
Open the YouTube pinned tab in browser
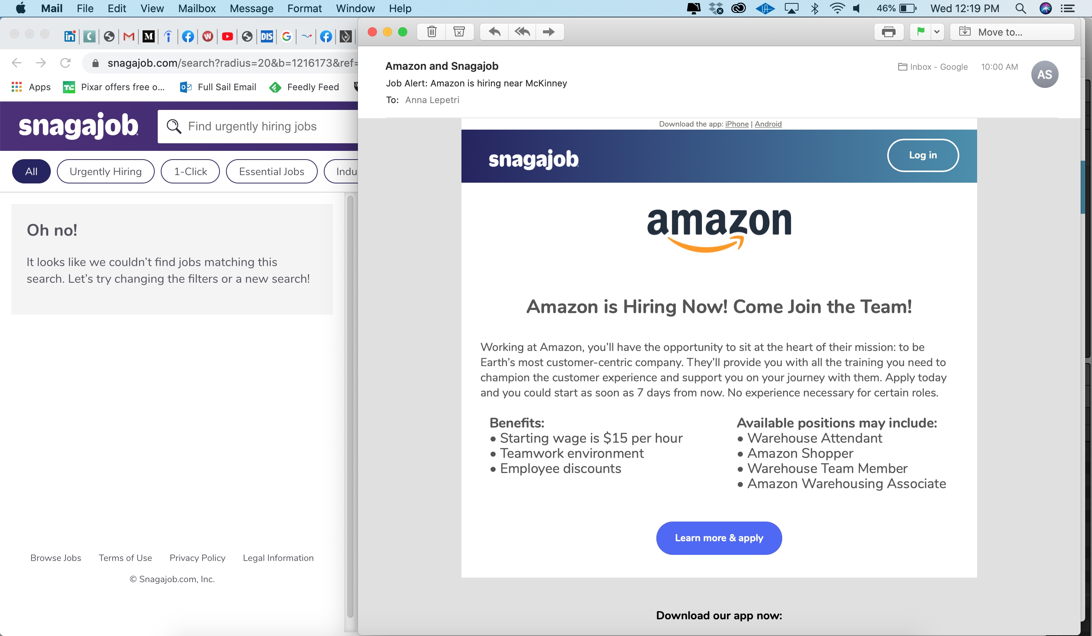point(227,36)
